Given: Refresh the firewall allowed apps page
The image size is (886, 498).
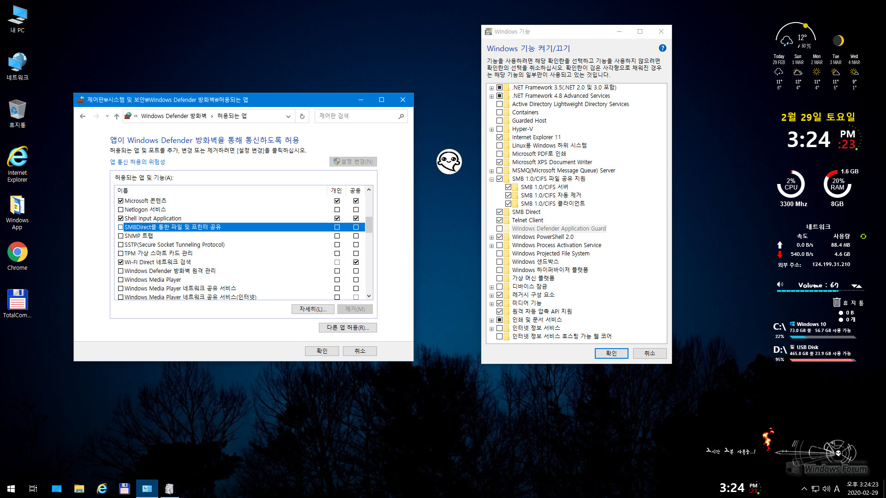Looking at the screenshot, I should tap(302, 116).
